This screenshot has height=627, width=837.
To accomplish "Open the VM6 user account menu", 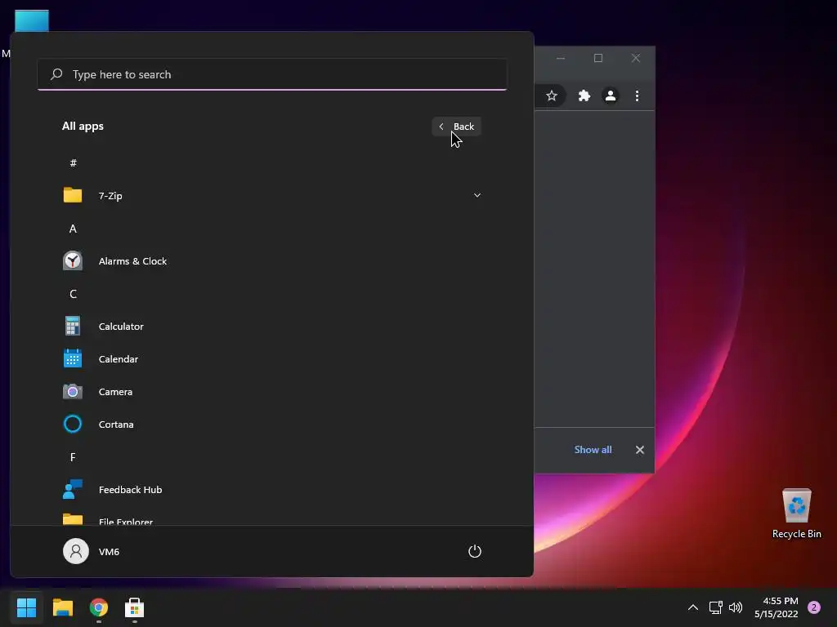I will (92, 551).
